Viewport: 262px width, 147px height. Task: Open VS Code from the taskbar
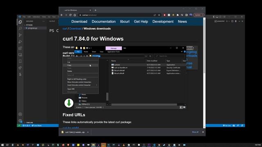click(154, 145)
